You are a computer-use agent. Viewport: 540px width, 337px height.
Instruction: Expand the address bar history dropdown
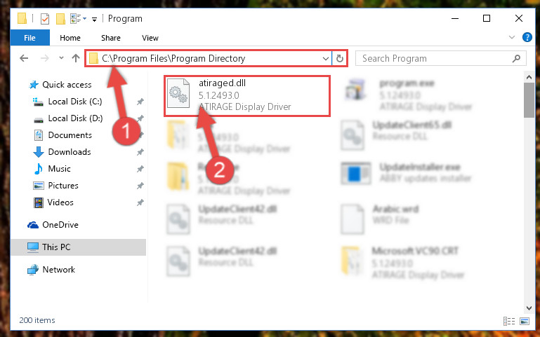pos(325,58)
